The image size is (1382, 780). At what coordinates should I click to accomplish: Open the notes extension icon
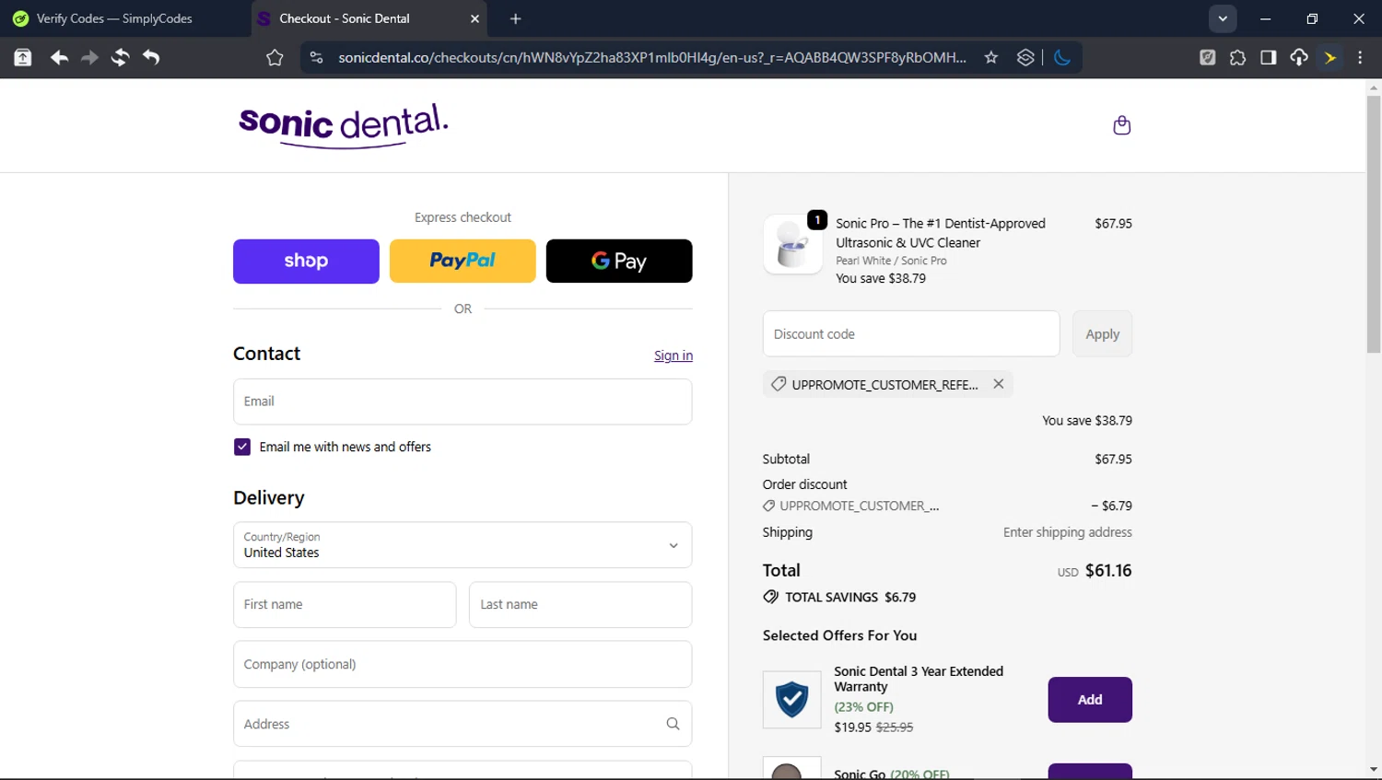coord(1207,57)
